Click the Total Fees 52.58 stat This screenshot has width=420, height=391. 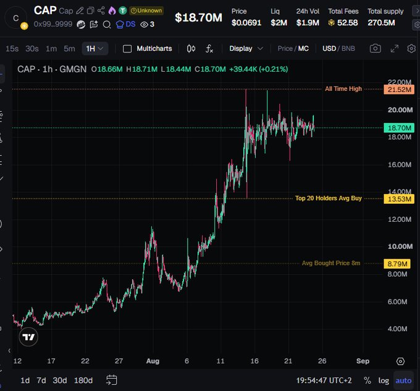tap(343, 17)
